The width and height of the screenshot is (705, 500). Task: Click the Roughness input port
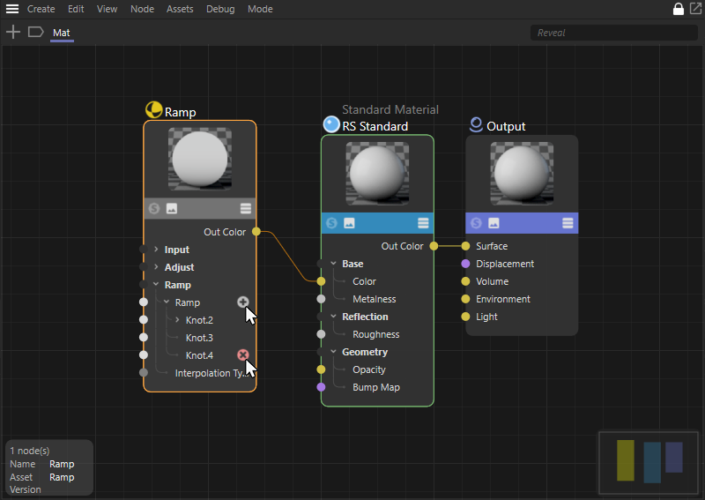coord(321,334)
